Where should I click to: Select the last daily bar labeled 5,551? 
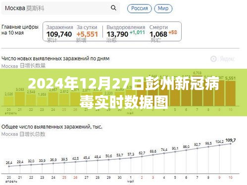(x=231, y=93)
